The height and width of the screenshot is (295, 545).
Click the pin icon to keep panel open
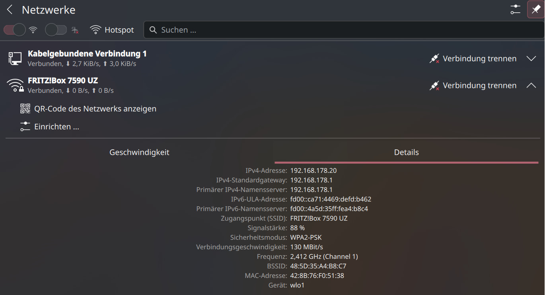pyautogui.click(x=535, y=10)
